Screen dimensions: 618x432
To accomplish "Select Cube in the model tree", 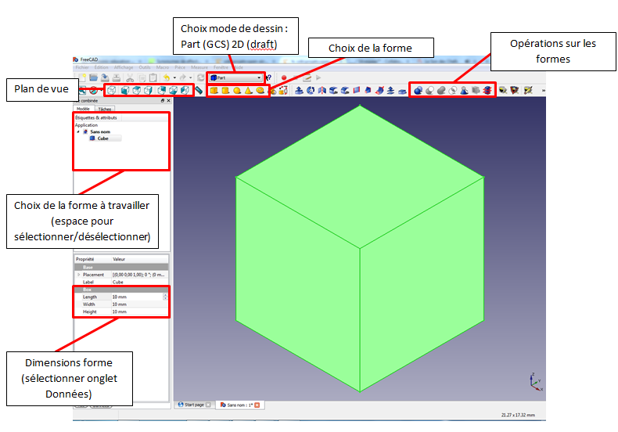I will (x=102, y=138).
